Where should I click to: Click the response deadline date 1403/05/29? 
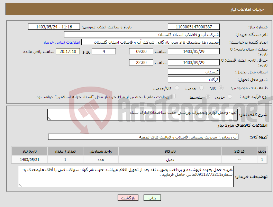pyautogui.click(x=194, y=51)
